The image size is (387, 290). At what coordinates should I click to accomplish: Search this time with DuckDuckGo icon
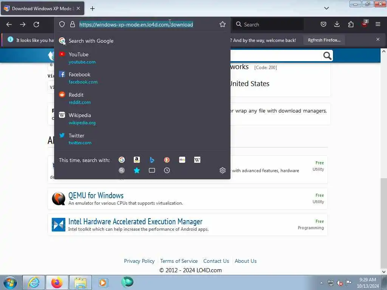click(167, 160)
